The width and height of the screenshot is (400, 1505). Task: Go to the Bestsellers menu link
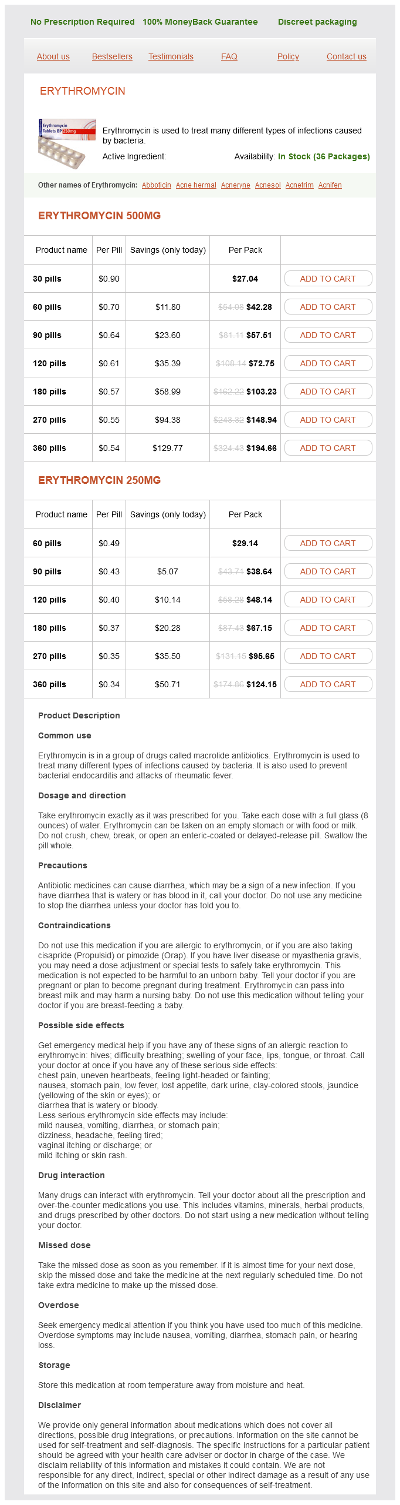click(x=112, y=56)
